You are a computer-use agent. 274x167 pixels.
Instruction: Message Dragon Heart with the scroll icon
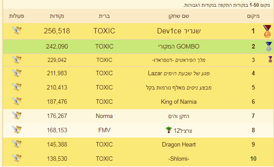17,144
